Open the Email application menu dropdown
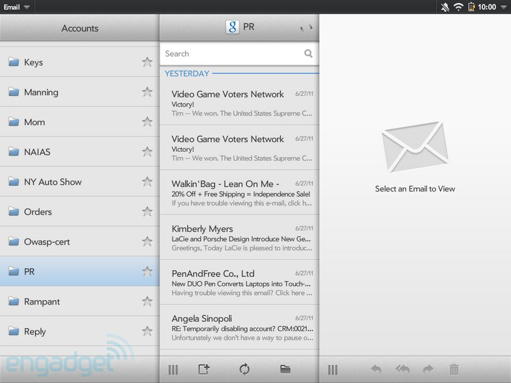 click(17, 7)
